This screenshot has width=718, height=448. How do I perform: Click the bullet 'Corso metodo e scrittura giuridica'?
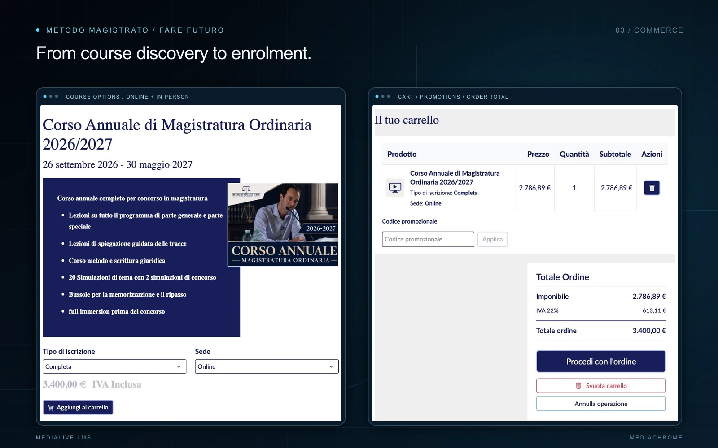tap(117, 261)
